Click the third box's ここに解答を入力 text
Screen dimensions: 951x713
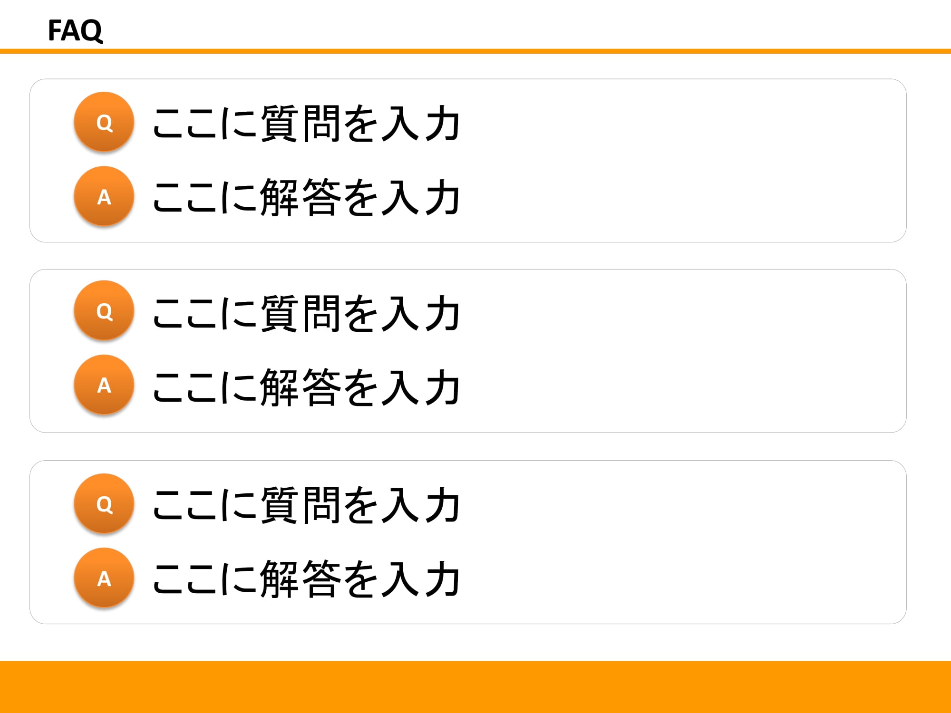tap(306, 578)
